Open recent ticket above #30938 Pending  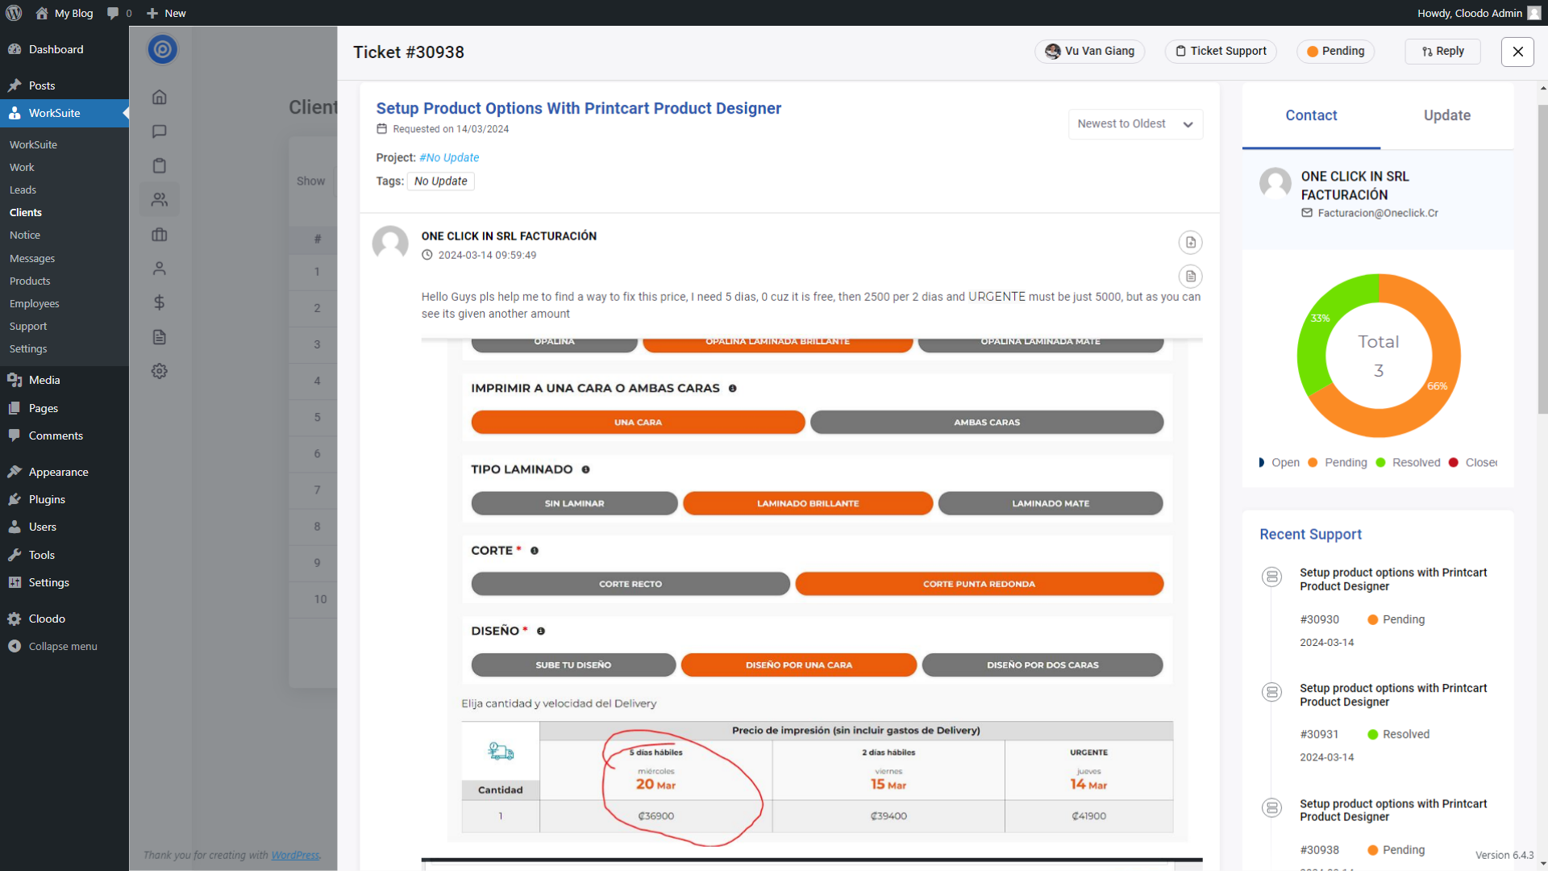point(1393,811)
